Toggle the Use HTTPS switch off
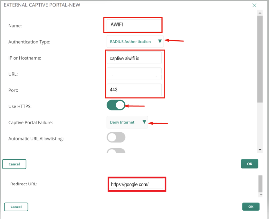The height and width of the screenshot is (219, 269). (x=116, y=105)
